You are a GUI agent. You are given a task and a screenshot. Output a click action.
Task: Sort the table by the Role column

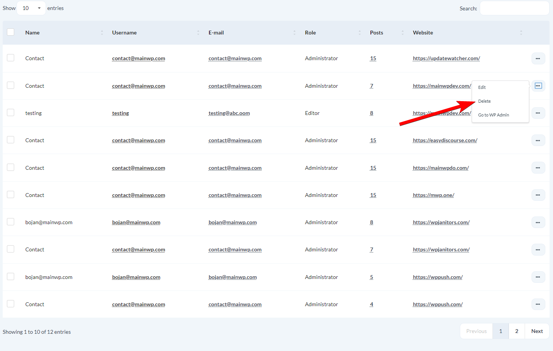pos(310,33)
